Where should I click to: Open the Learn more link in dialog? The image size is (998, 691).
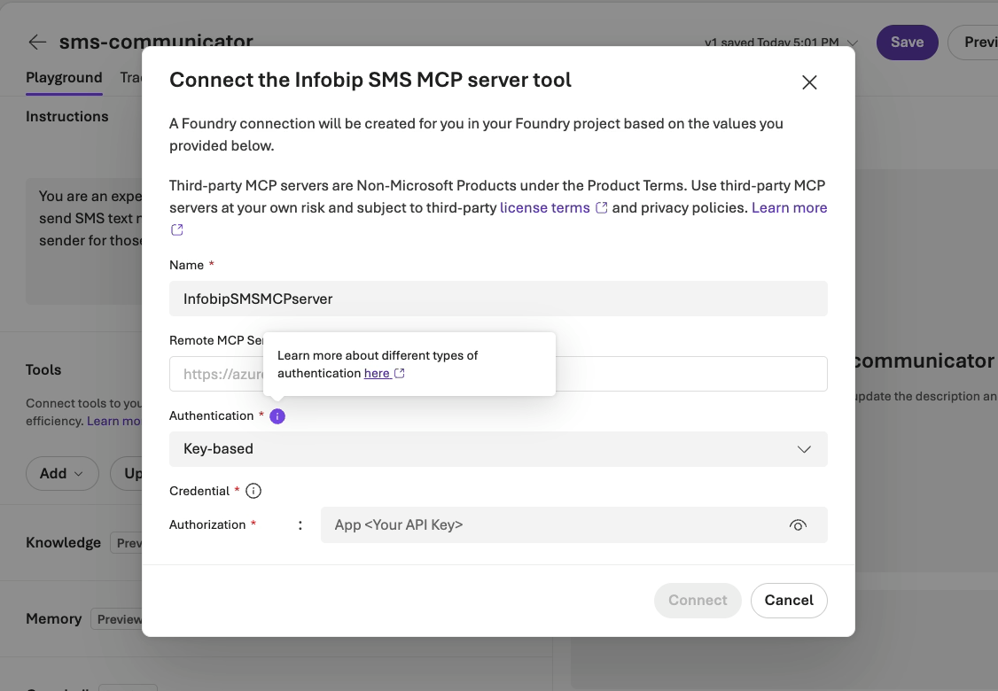[x=789, y=207]
